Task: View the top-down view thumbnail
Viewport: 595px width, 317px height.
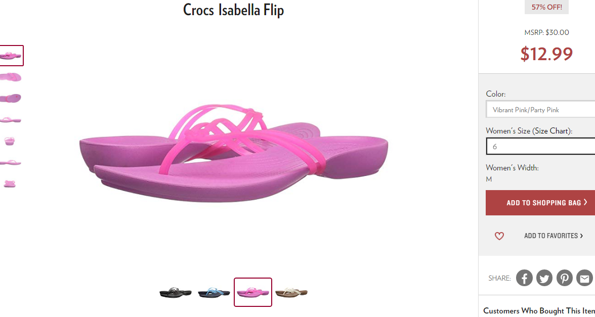Action: click(x=11, y=77)
